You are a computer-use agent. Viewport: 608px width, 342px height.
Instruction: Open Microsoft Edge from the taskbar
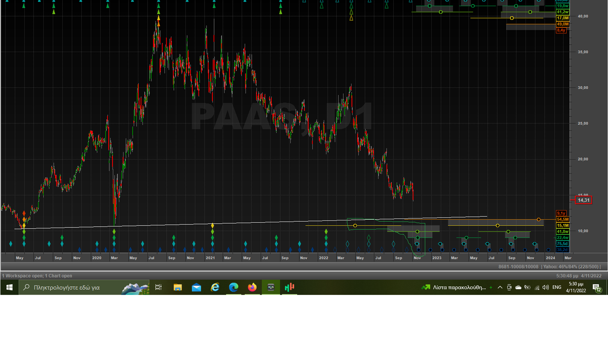pos(234,287)
